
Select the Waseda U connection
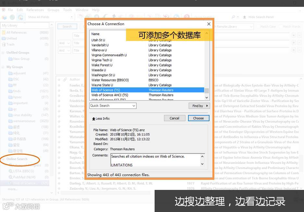click(x=147, y=70)
